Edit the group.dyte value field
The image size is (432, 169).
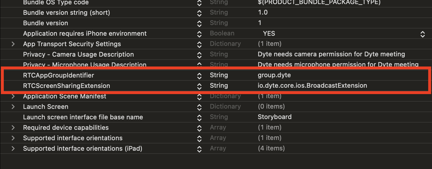[x=274, y=75]
